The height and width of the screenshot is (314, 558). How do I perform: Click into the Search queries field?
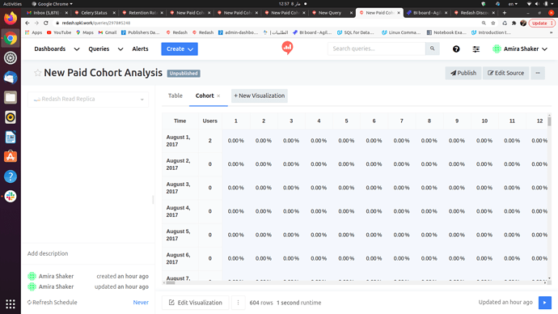tap(376, 49)
